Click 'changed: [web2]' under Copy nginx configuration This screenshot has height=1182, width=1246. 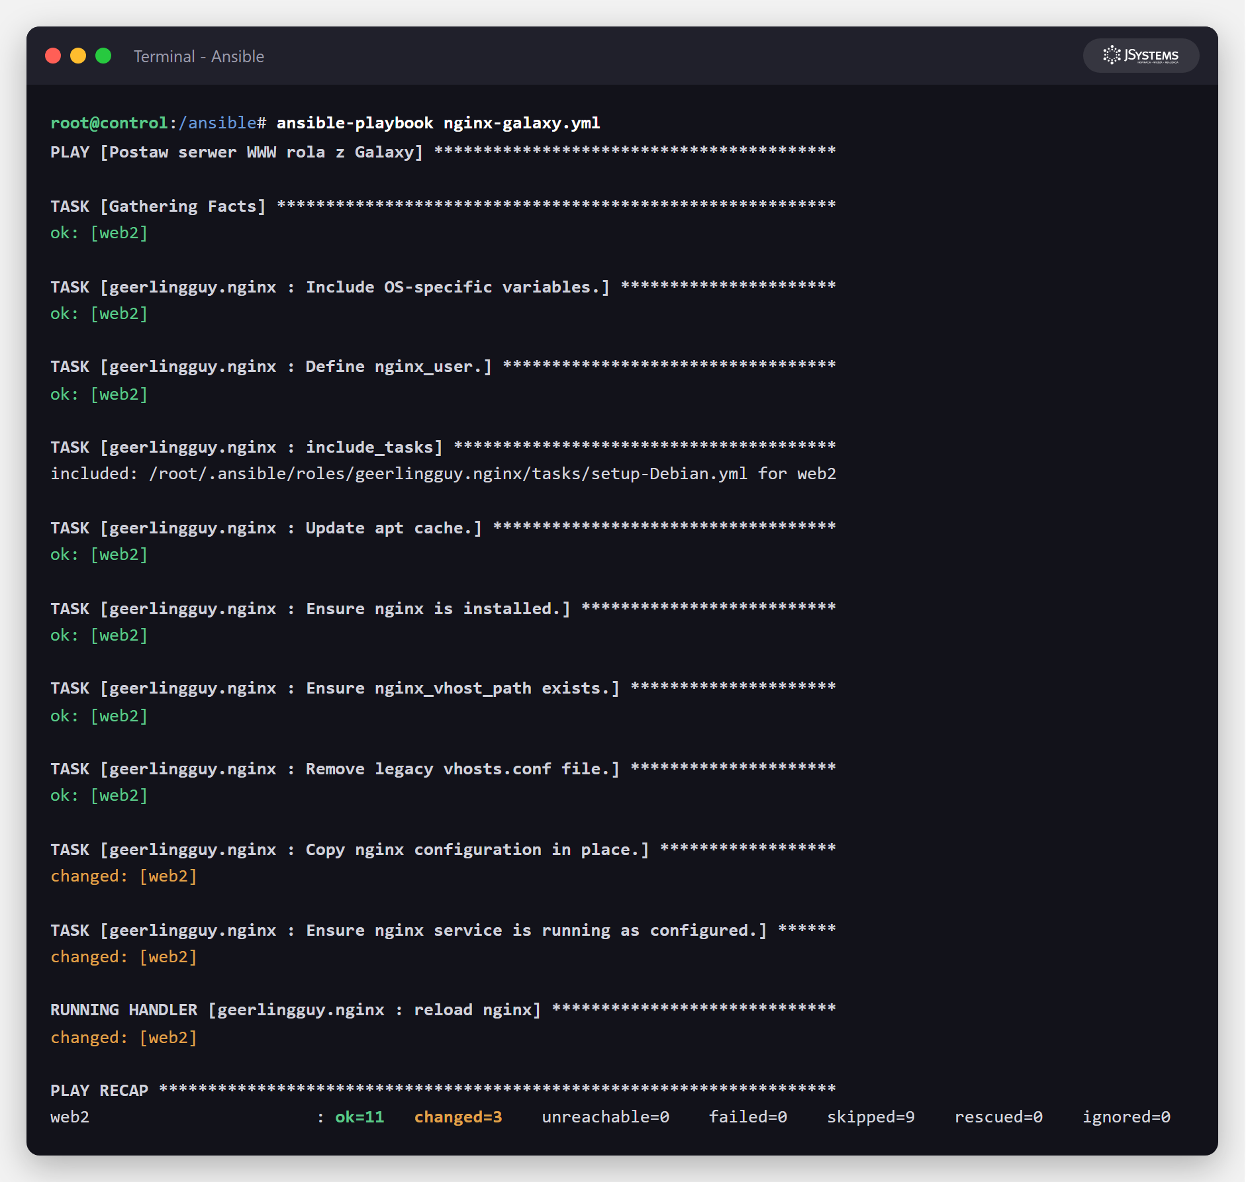pyautogui.click(x=124, y=876)
